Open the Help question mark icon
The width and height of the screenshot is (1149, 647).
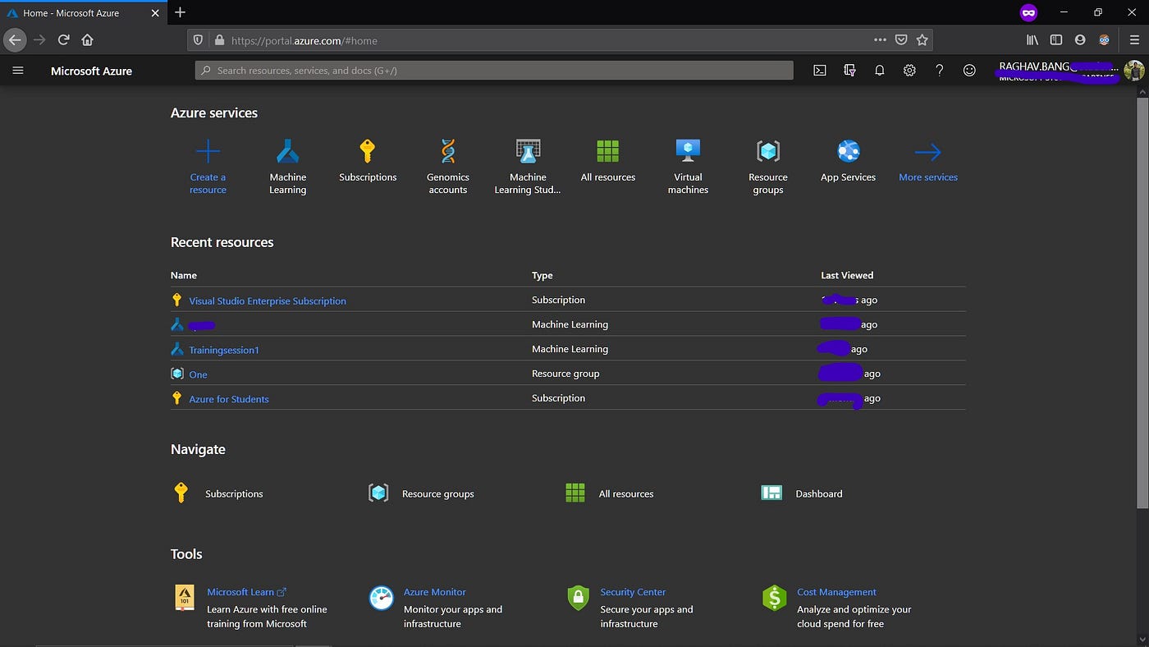(x=939, y=71)
